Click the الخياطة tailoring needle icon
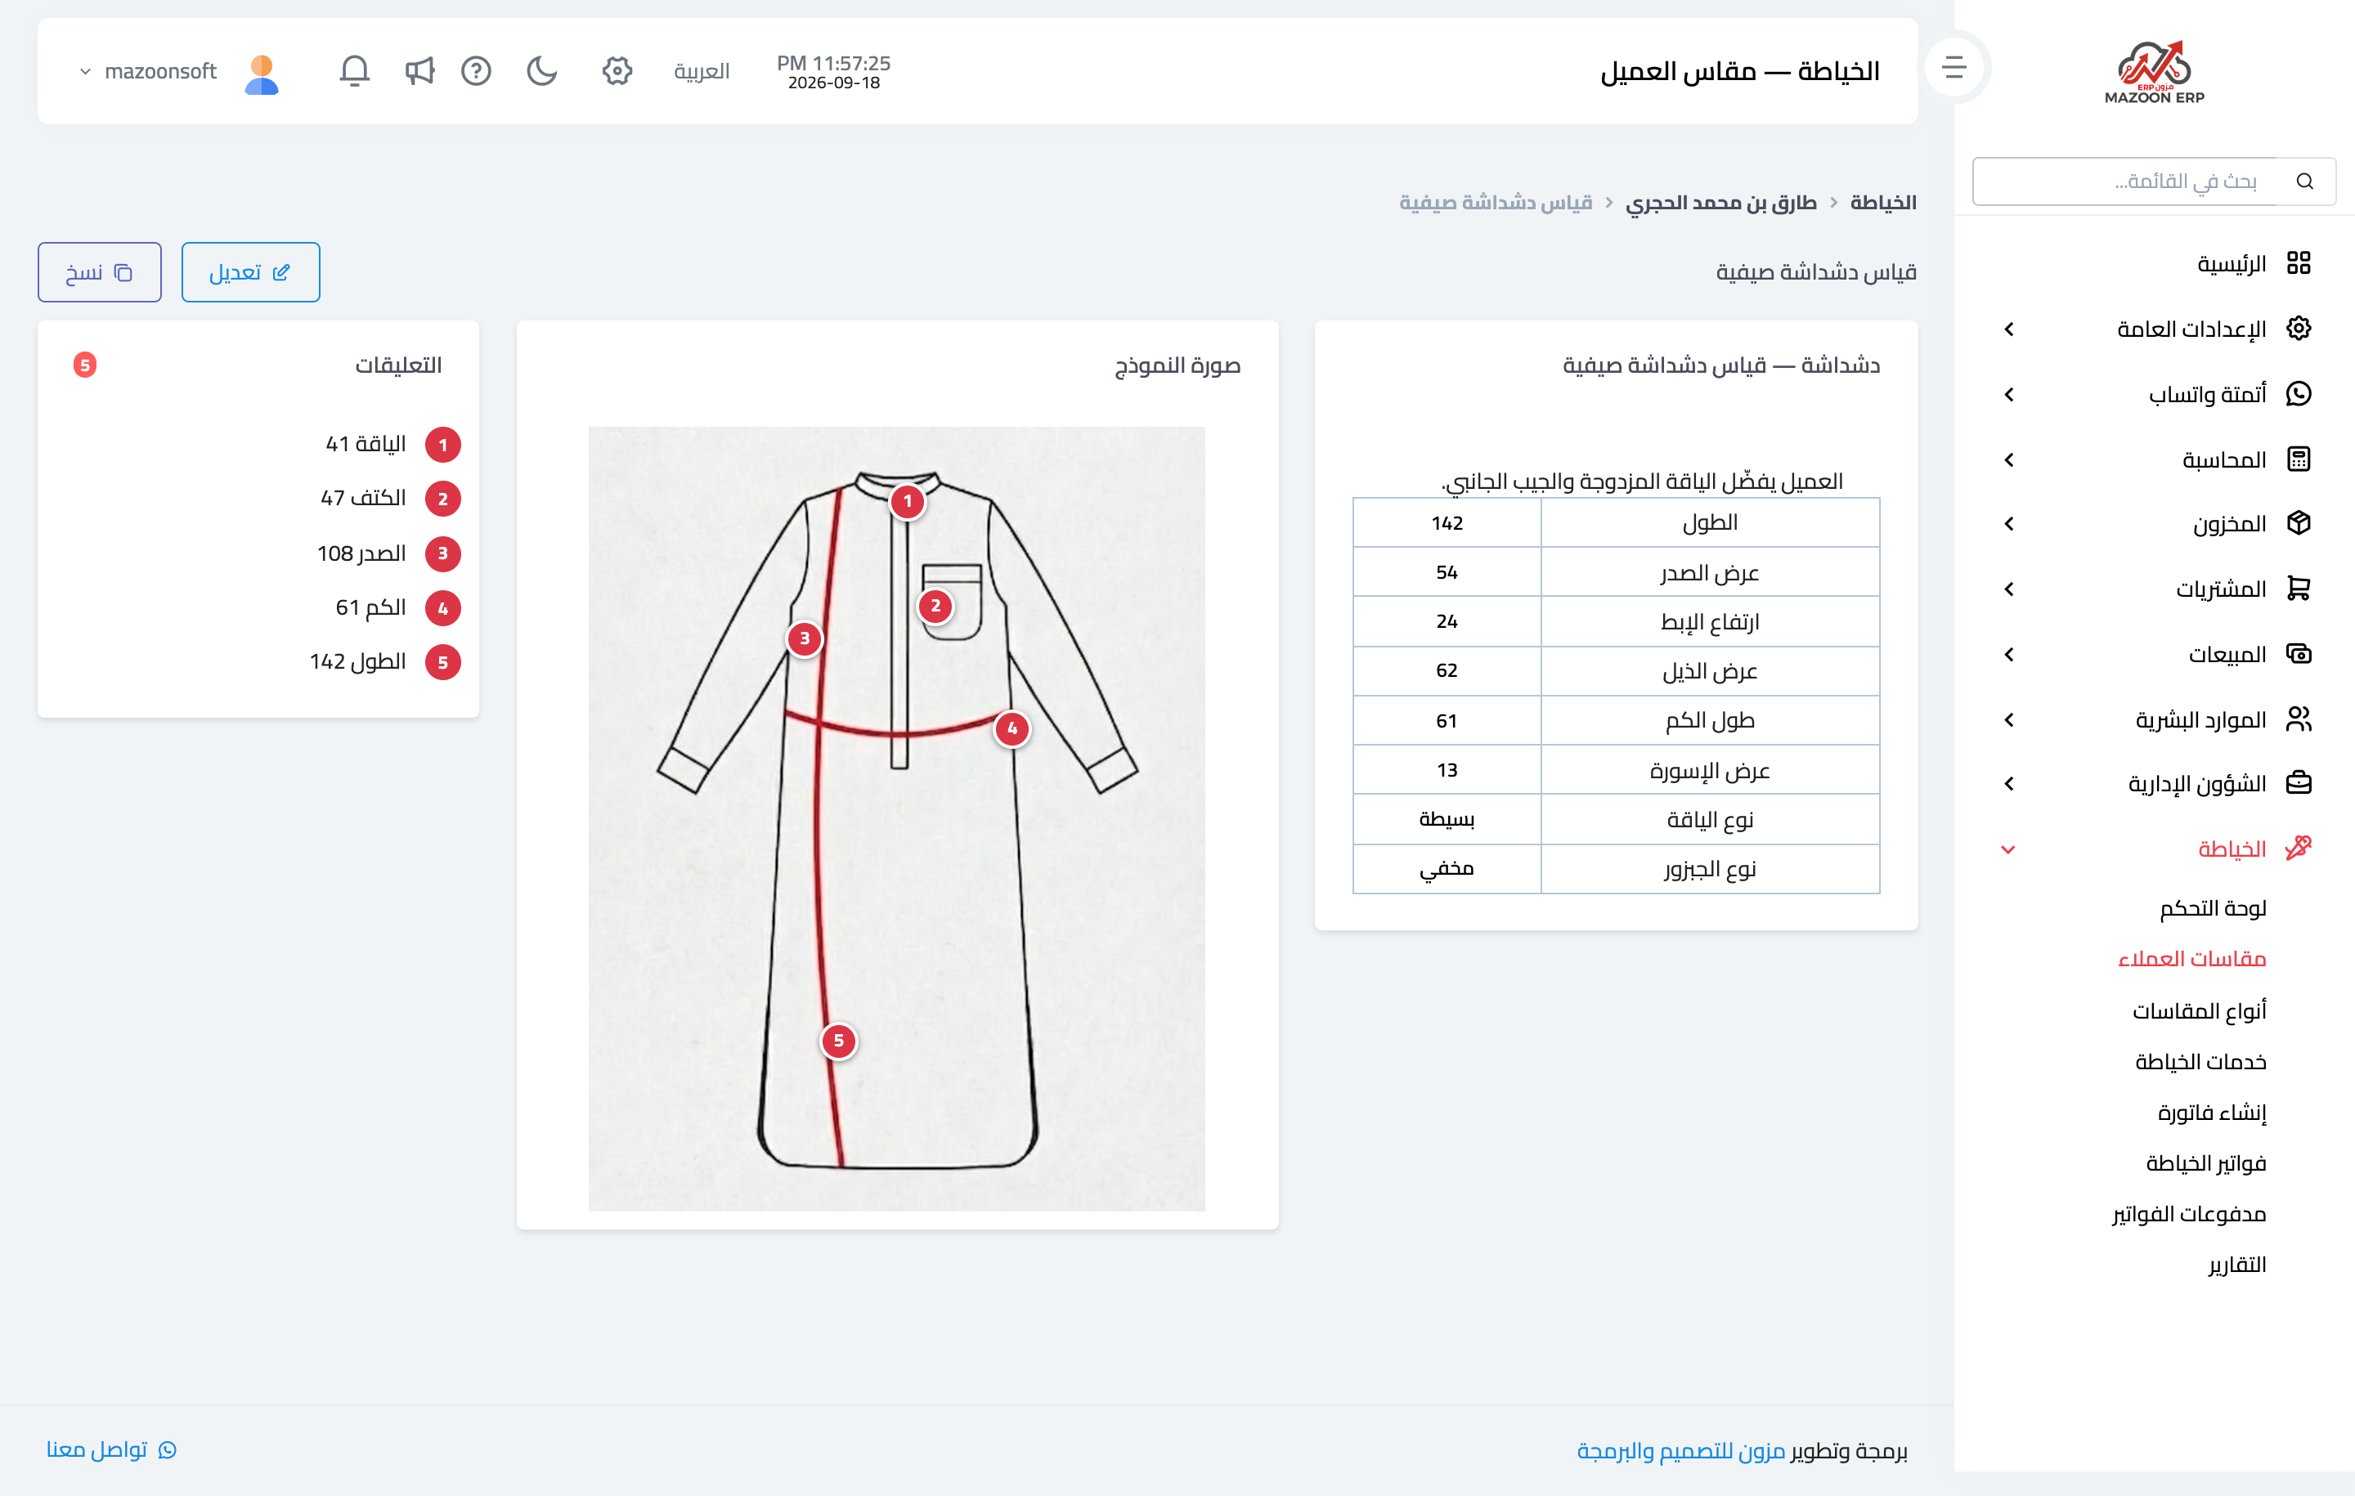This screenshot has height=1496, width=2355. tap(2299, 848)
